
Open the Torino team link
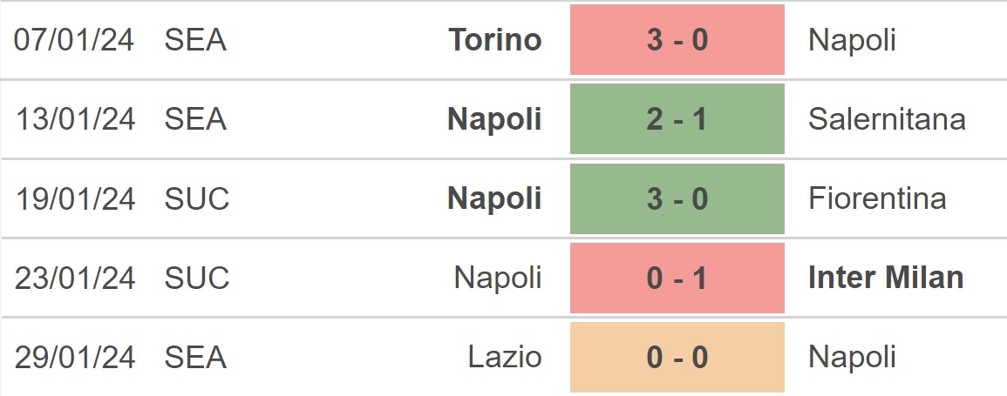495,40
